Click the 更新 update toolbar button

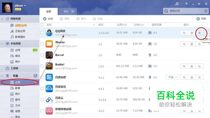[65, 19]
